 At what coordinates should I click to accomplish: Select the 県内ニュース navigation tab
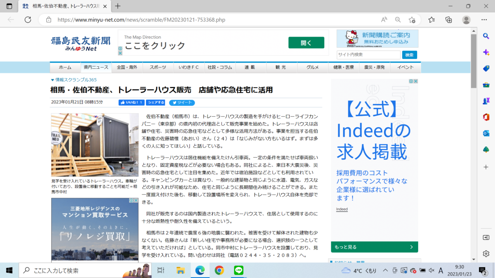tap(96, 68)
